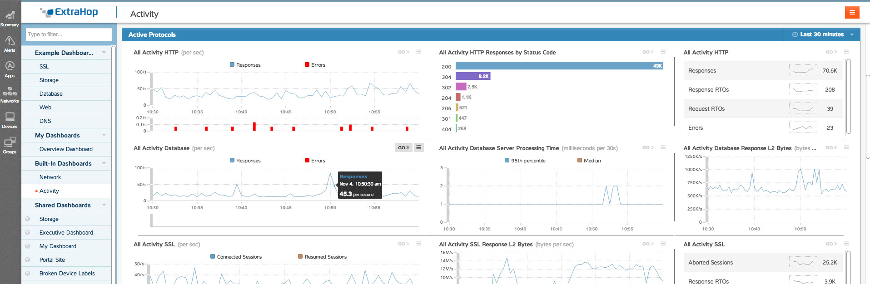Open menu icon of All Activity HTTP metrics list
This screenshot has width=870, height=284.
(x=846, y=52)
